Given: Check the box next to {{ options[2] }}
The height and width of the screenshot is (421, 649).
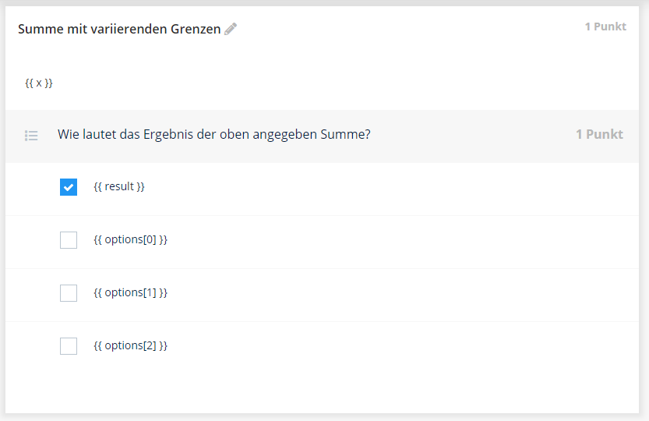Looking at the screenshot, I should [x=69, y=346].
